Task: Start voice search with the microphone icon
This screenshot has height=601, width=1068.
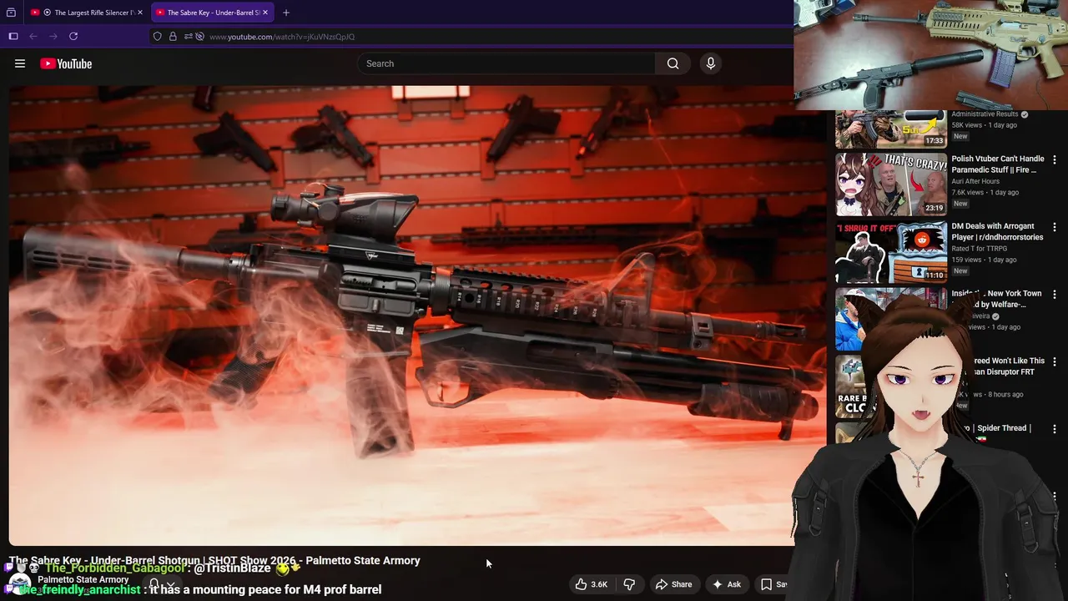Action: tap(710, 63)
